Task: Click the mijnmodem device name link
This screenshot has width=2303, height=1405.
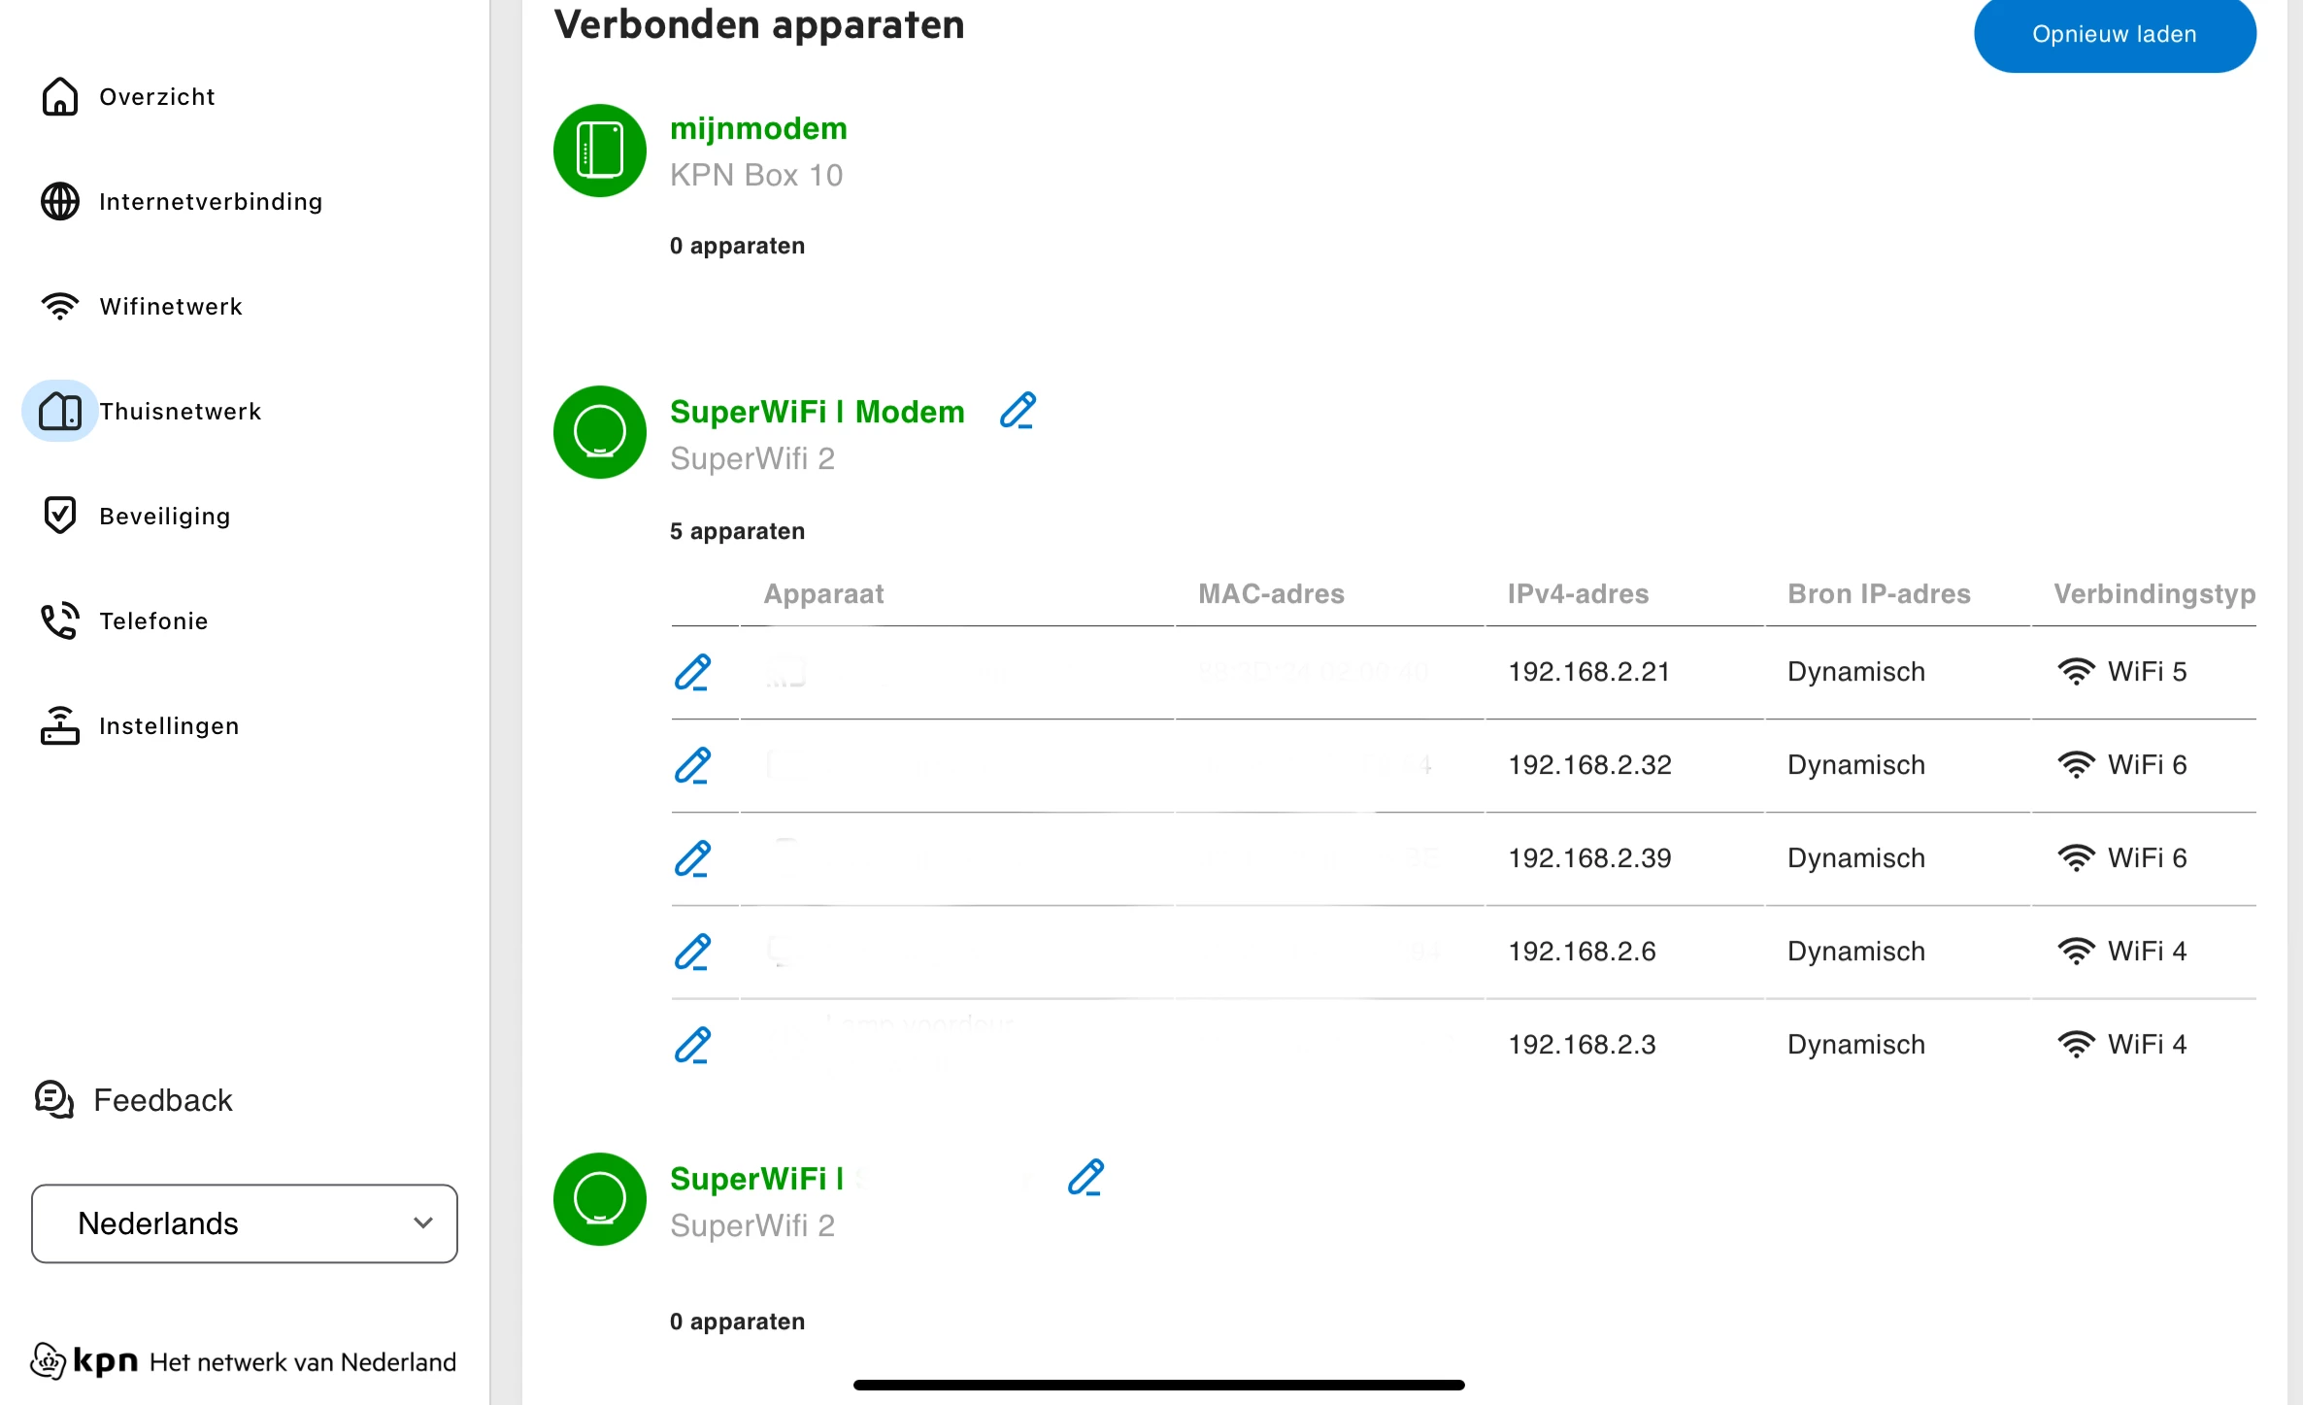Action: (x=758, y=128)
